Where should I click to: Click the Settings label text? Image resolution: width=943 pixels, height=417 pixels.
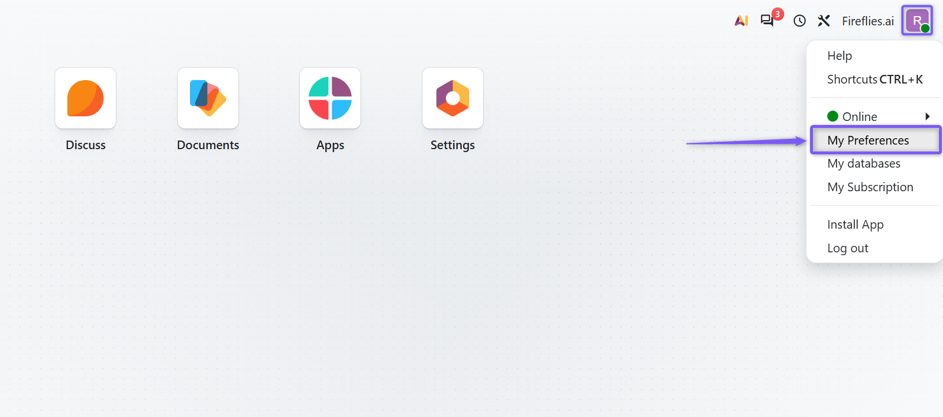coord(453,145)
